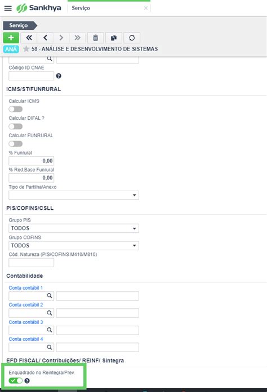Add a new service with plus button
Viewport: 267px width, 392px height.
tap(11, 38)
